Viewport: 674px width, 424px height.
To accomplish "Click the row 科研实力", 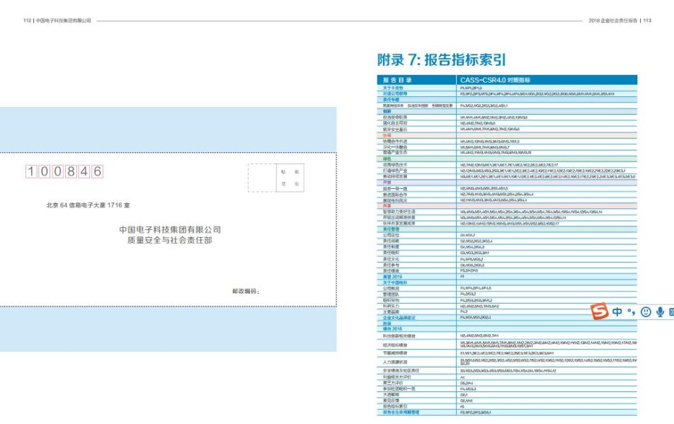I will (507, 306).
